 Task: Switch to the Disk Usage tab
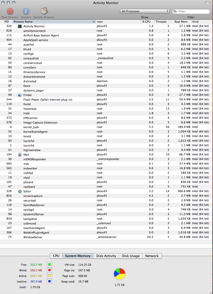[130, 256]
